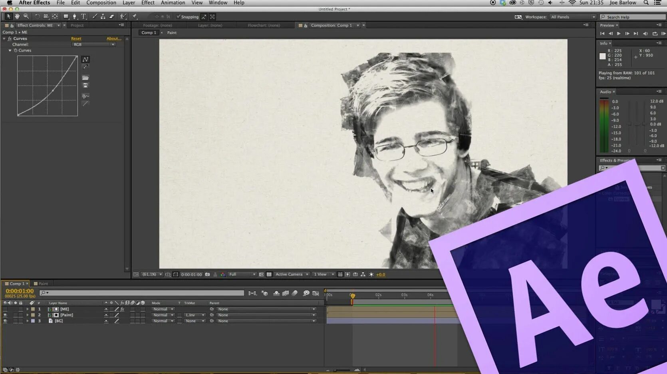Click the timeline current time 0:00:01:00

click(20, 291)
